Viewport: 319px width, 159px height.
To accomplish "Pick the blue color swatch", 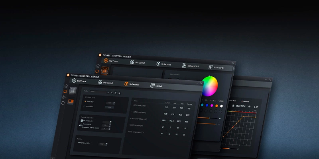I will pos(207,105).
